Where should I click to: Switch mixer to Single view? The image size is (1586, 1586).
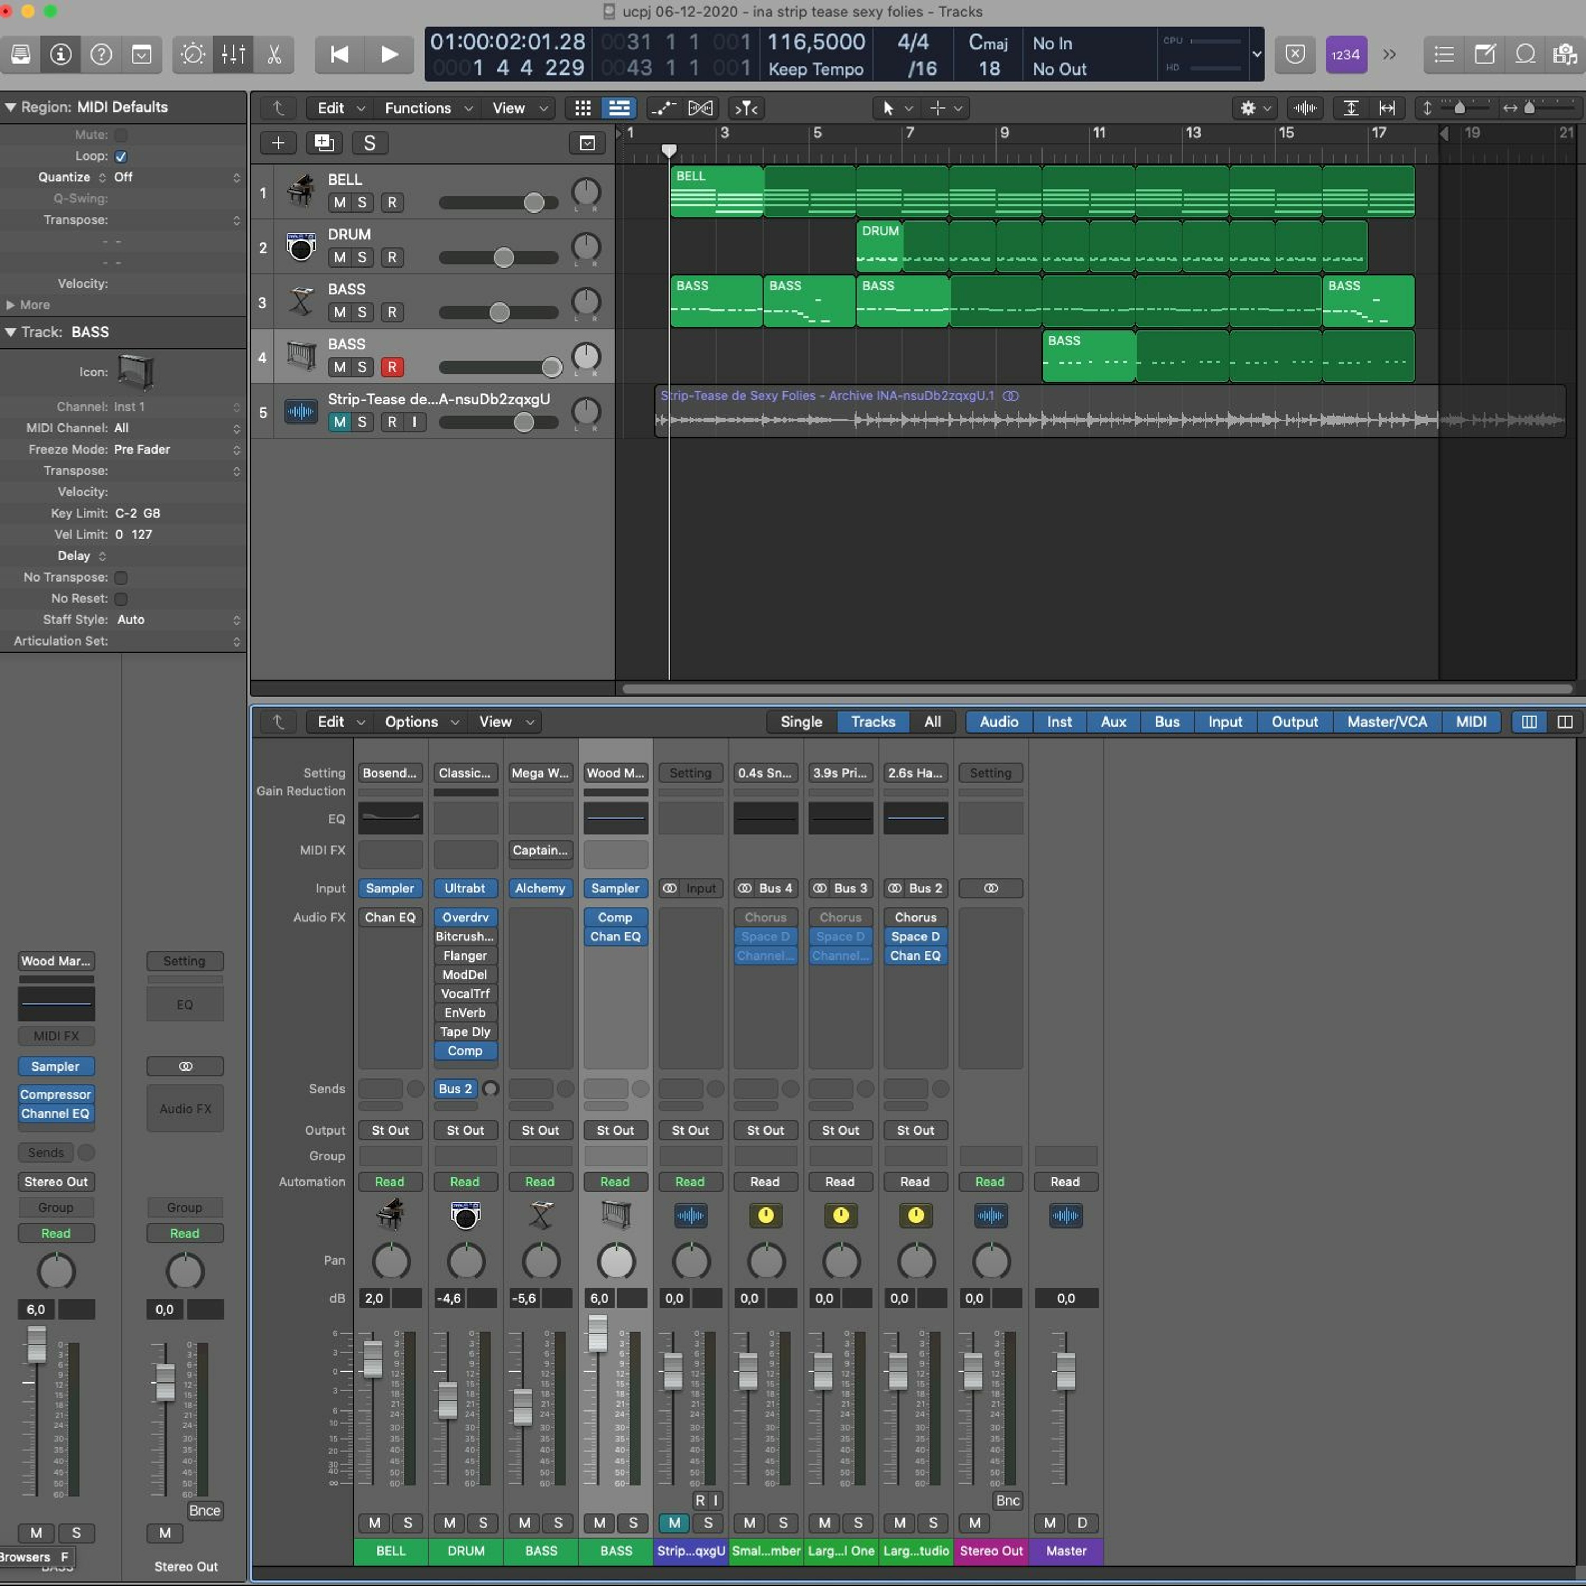(x=801, y=722)
